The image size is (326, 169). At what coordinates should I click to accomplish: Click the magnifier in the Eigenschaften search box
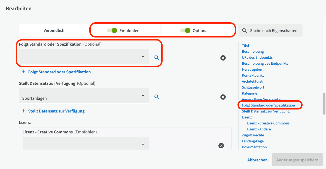point(245,31)
